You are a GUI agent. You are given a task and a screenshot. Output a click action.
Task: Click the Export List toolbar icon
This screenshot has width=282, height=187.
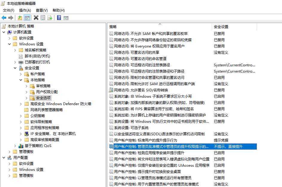(50, 18)
